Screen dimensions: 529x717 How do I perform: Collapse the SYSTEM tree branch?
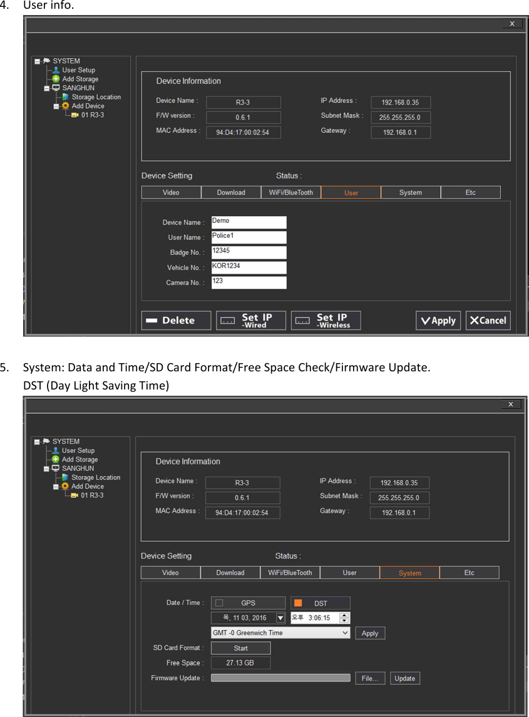pos(37,61)
